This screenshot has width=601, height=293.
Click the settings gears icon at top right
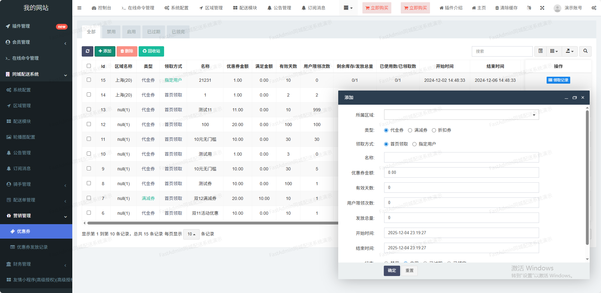(594, 8)
